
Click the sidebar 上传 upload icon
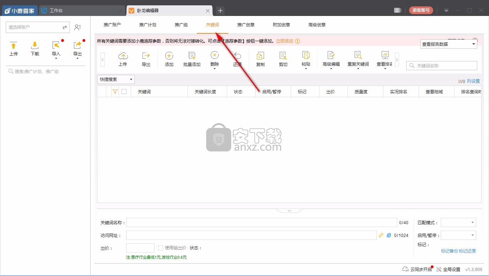click(14, 45)
